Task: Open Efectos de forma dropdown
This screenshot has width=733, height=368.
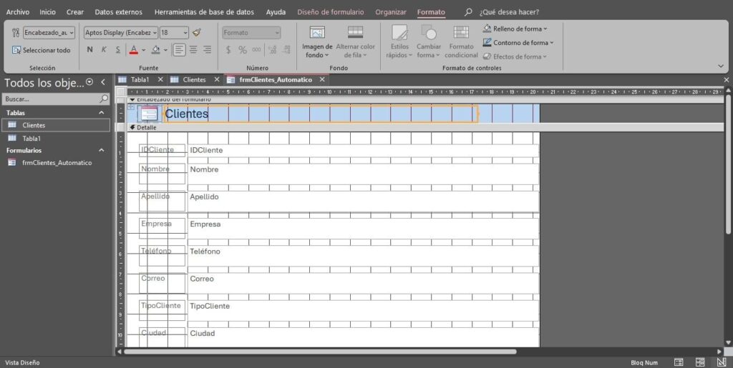Action: tap(514, 56)
